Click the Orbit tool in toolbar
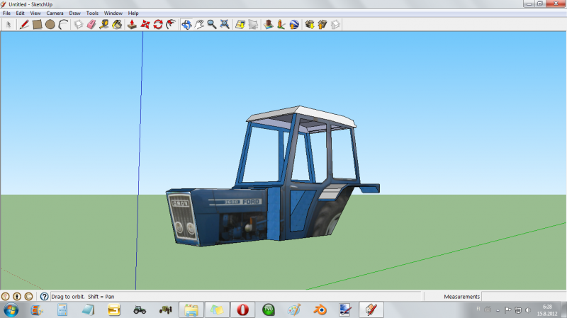Viewport: 567px width, 318px height. point(186,24)
